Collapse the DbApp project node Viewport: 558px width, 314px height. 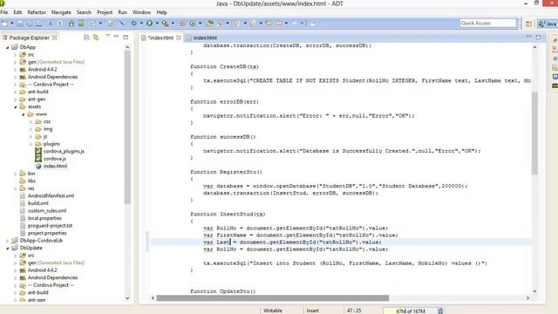[x=8, y=47]
